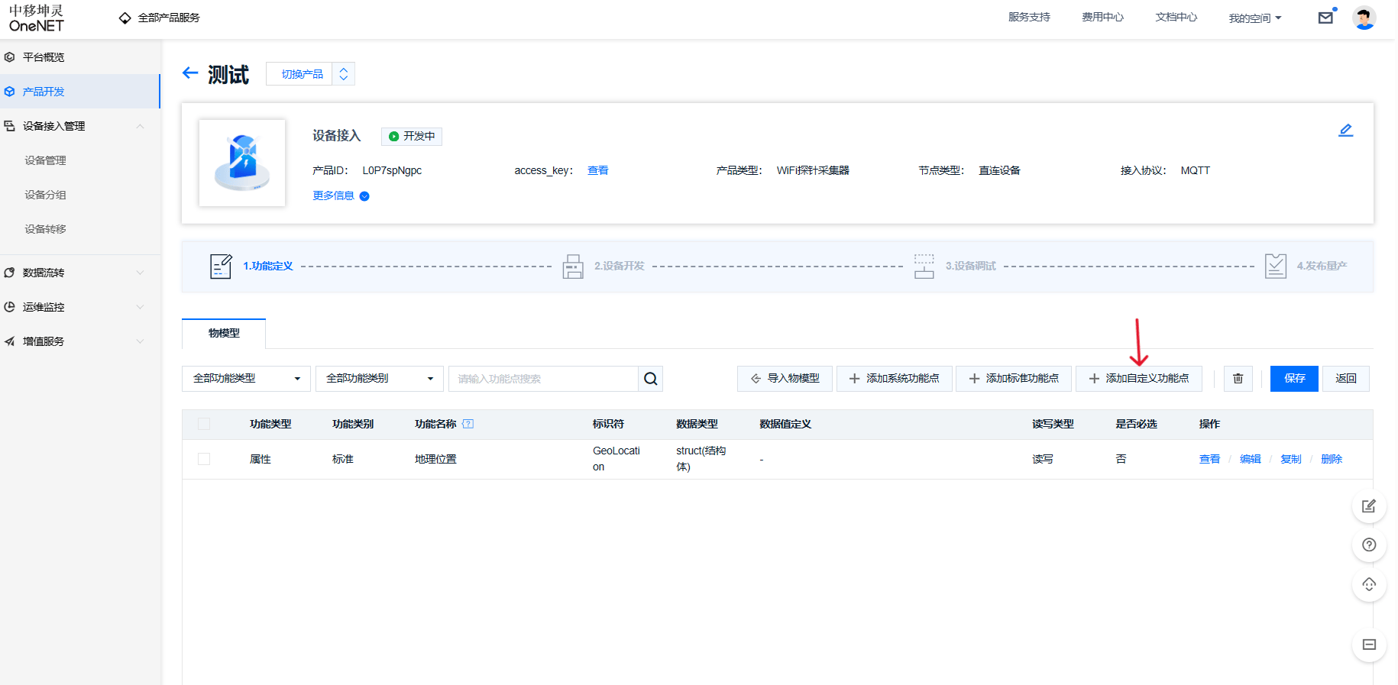Viewport: 1398px width, 685px height.
Task: Open 设备分组 in the sidebar
Action: [45, 195]
